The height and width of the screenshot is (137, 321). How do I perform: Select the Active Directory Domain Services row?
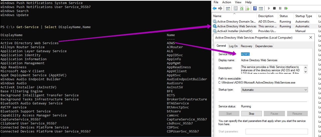click(236, 22)
